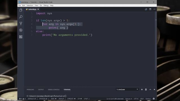This screenshot has height=101, width=180.
Task: Split the editor with the split icon
Action: [150, 9]
